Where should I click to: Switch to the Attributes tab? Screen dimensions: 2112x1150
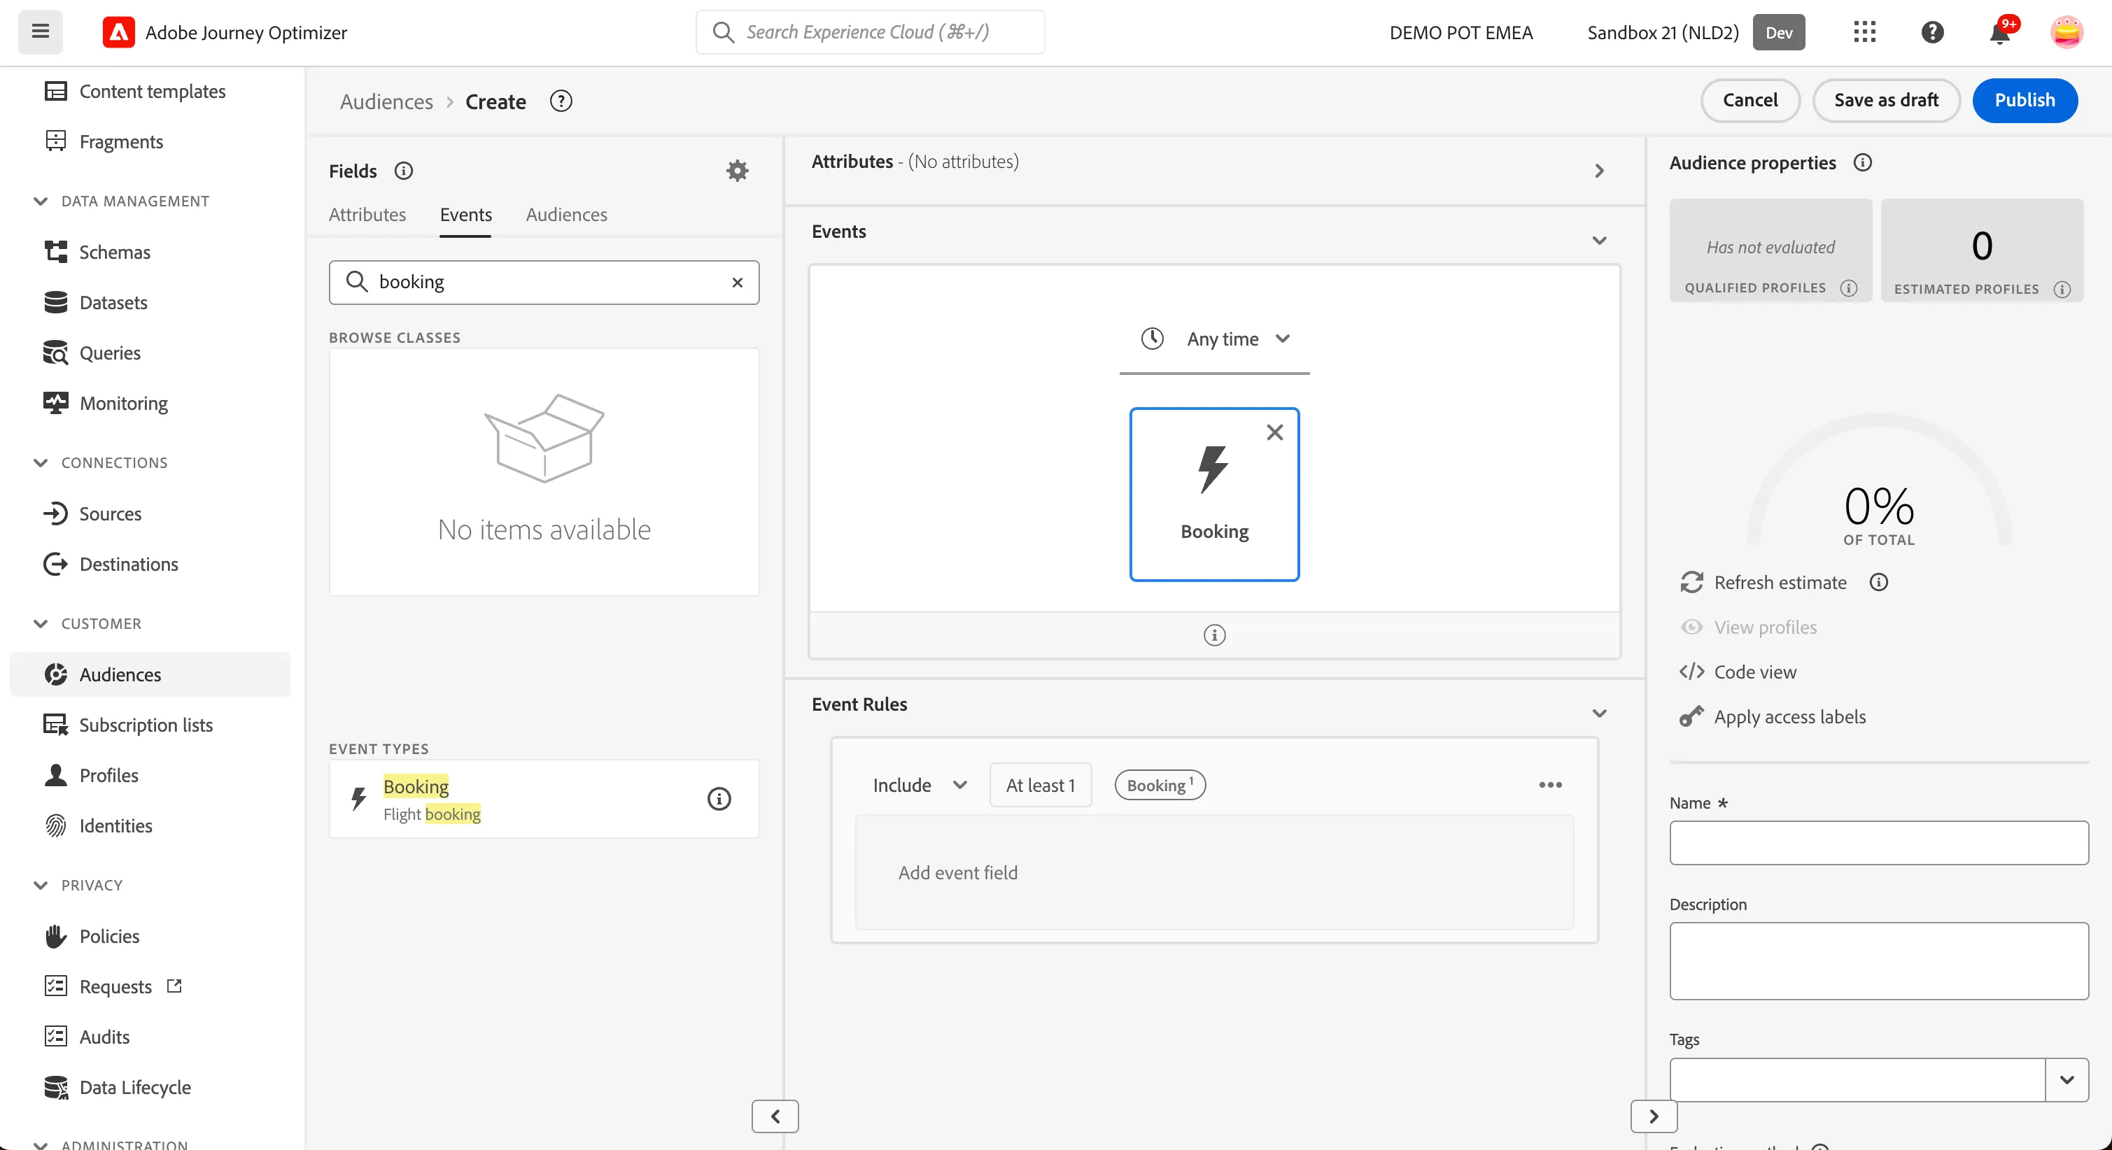[367, 214]
